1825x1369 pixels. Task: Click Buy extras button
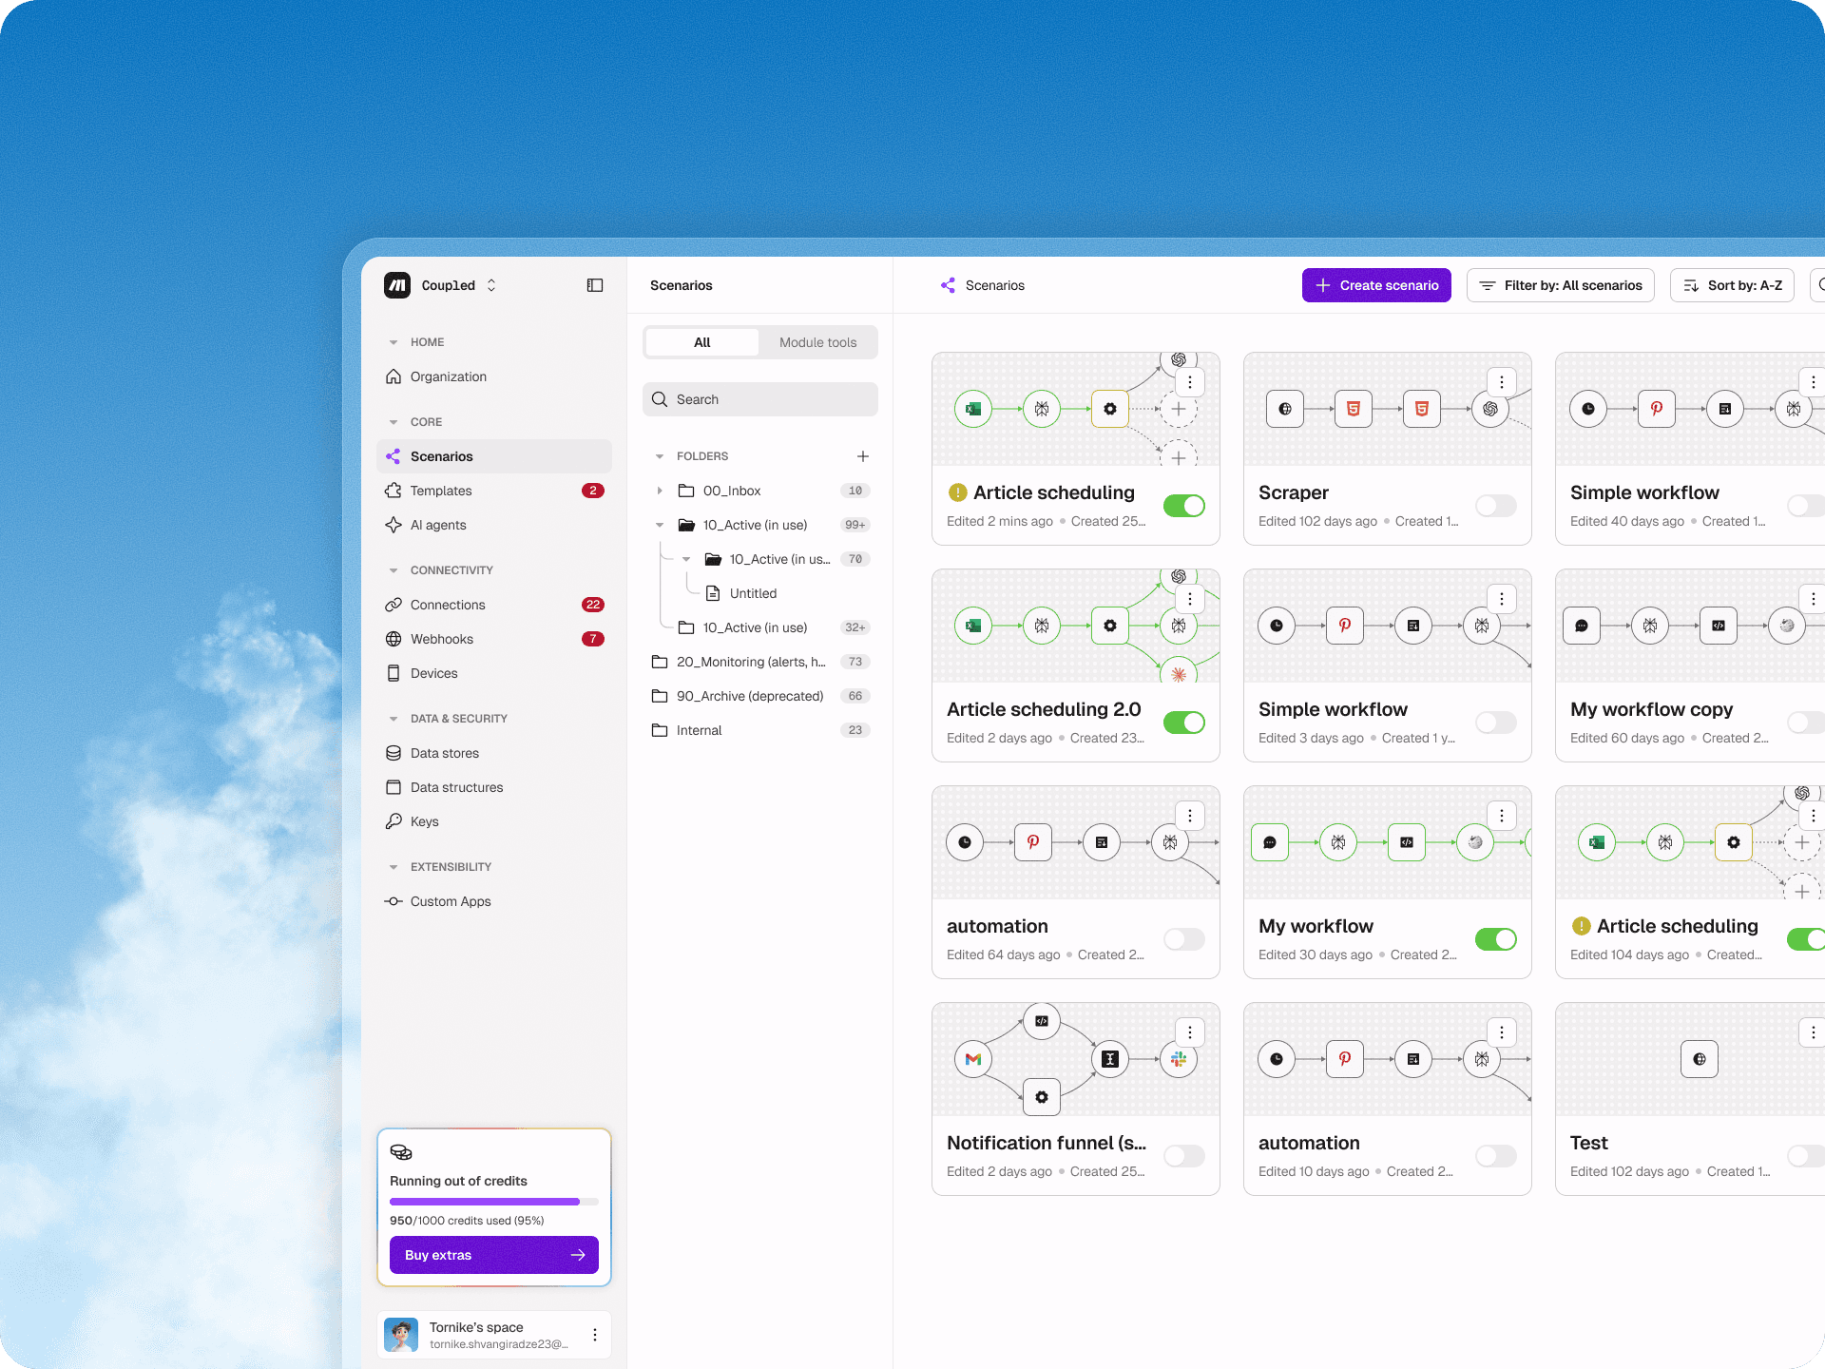(x=493, y=1255)
